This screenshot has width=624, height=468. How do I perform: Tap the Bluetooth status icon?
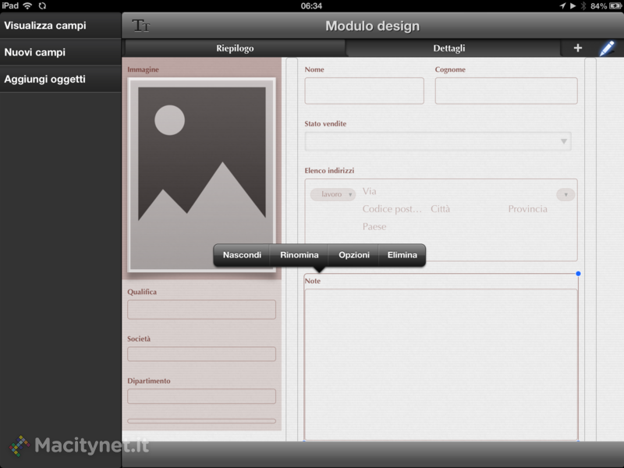pos(583,6)
